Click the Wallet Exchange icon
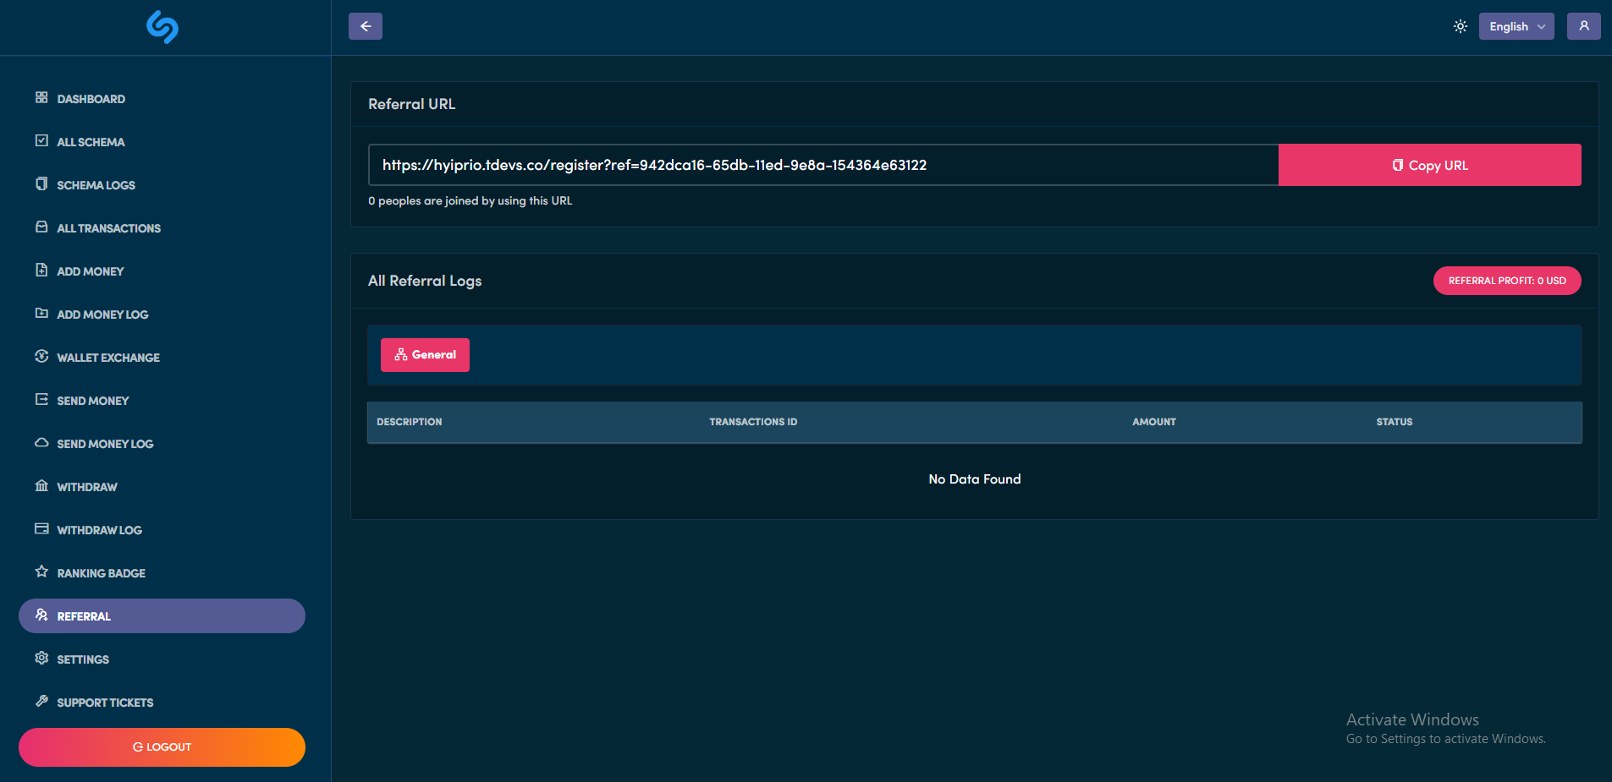The width and height of the screenshot is (1612, 782). point(41,357)
